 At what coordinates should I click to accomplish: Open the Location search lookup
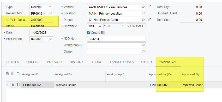tap(143, 13)
